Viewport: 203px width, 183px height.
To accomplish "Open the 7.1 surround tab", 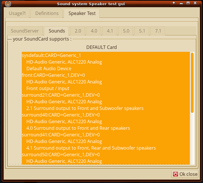I will pos(158,31).
